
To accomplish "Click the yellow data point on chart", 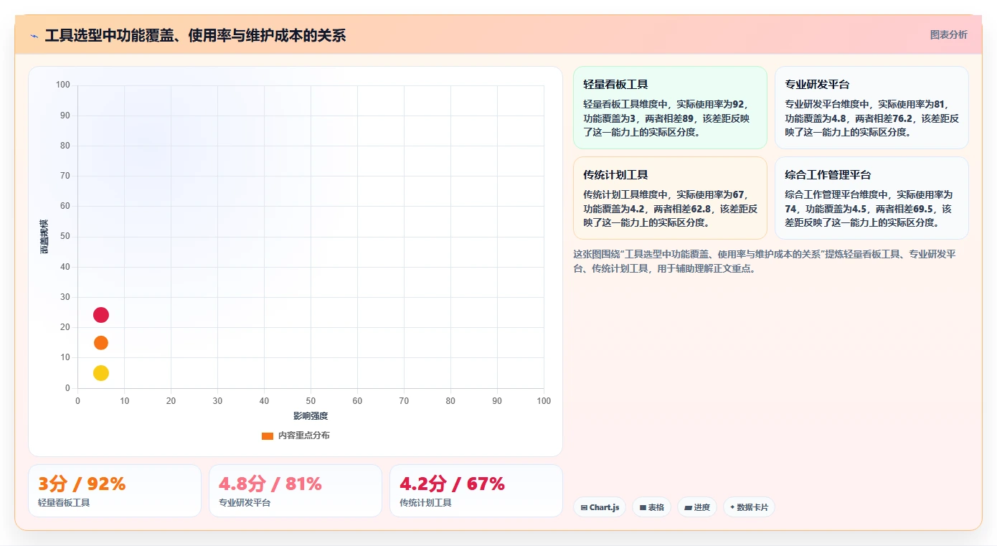I will [x=101, y=373].
